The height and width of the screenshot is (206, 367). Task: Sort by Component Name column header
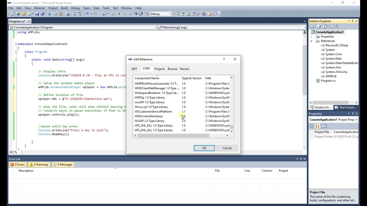pos(157,78)
